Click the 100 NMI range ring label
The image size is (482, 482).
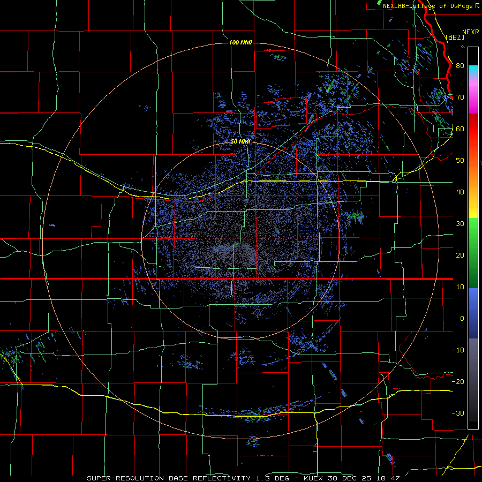pos(240,42)
